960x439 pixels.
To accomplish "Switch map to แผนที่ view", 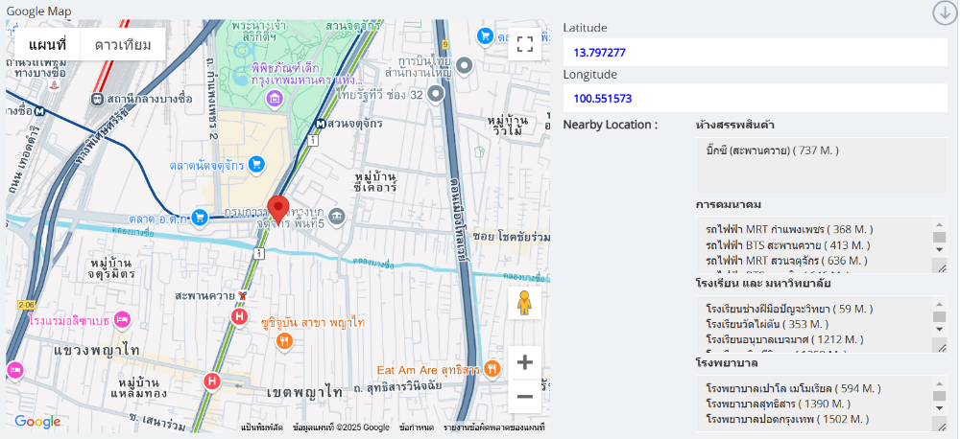I will point(46,45).
